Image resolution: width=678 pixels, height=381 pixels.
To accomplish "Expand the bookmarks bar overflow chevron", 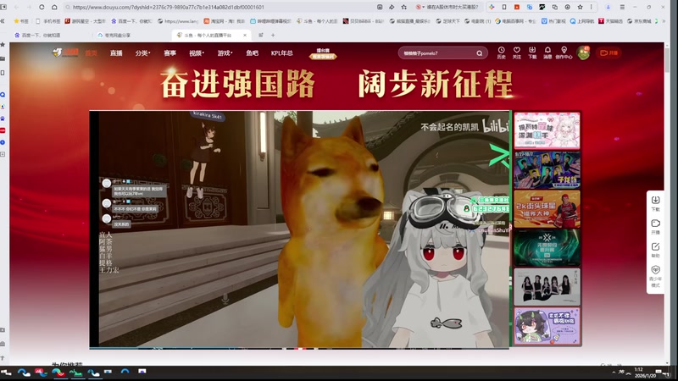I will tap(664, 20).
